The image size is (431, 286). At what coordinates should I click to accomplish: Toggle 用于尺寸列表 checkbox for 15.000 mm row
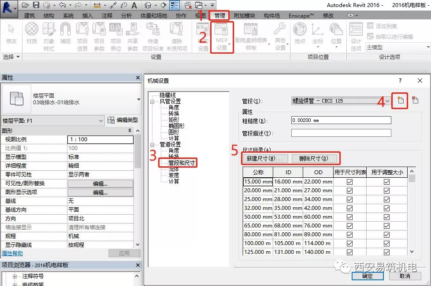349,182
